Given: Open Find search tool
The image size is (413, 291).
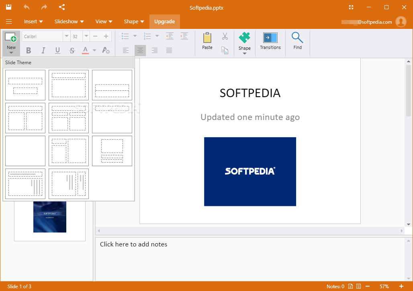Looking at the screenshot, I should click(297, 41).
